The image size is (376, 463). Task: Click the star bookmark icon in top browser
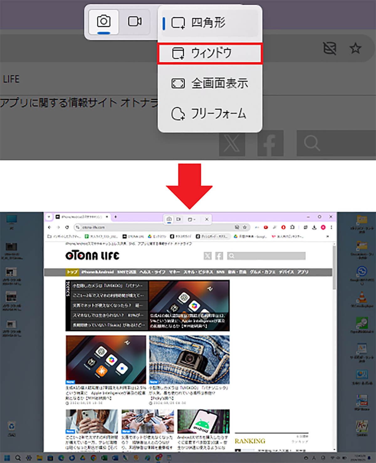tap(355, 48)
